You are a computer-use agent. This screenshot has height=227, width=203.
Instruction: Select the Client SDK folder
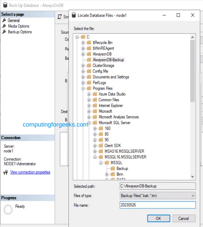pos(113,146)
